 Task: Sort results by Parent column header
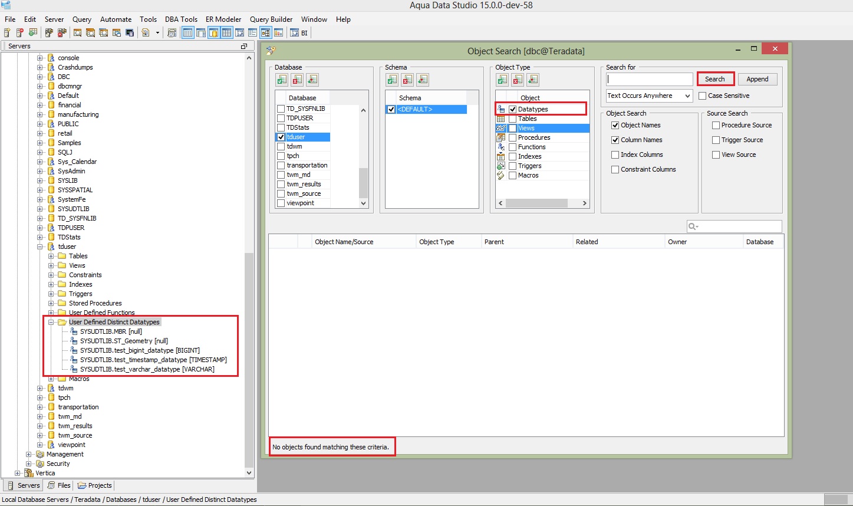[526, 242]
